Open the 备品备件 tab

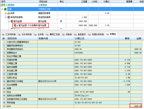tap(80, 35)
